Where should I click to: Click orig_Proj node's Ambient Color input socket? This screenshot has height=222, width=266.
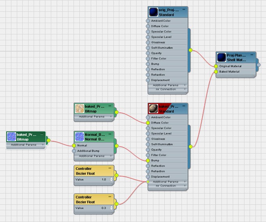tap(148, 21)
